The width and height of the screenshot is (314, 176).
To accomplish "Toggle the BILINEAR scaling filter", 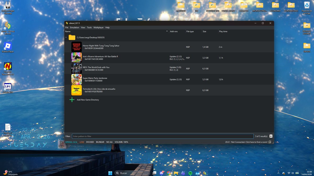I will click(x=100, y=142).
